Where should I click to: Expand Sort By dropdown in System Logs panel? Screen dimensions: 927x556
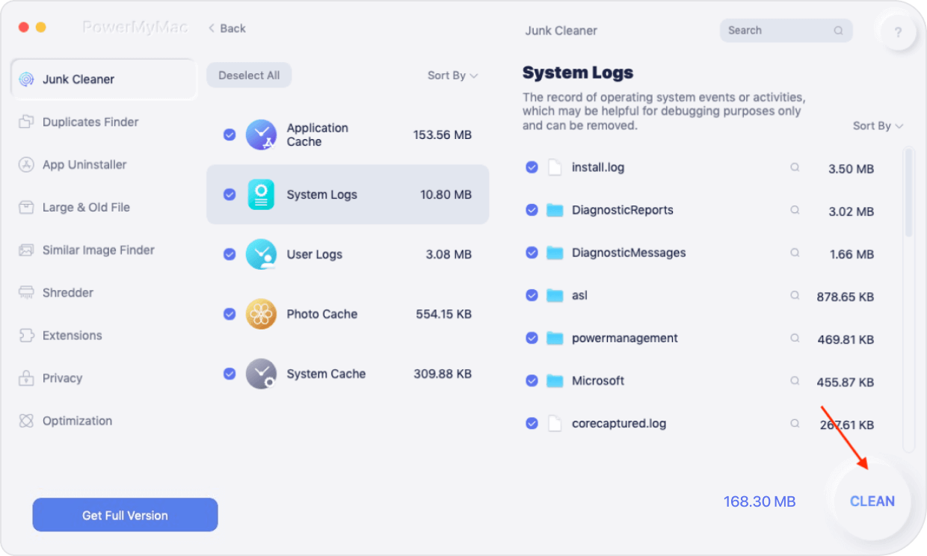click(878, 126)
